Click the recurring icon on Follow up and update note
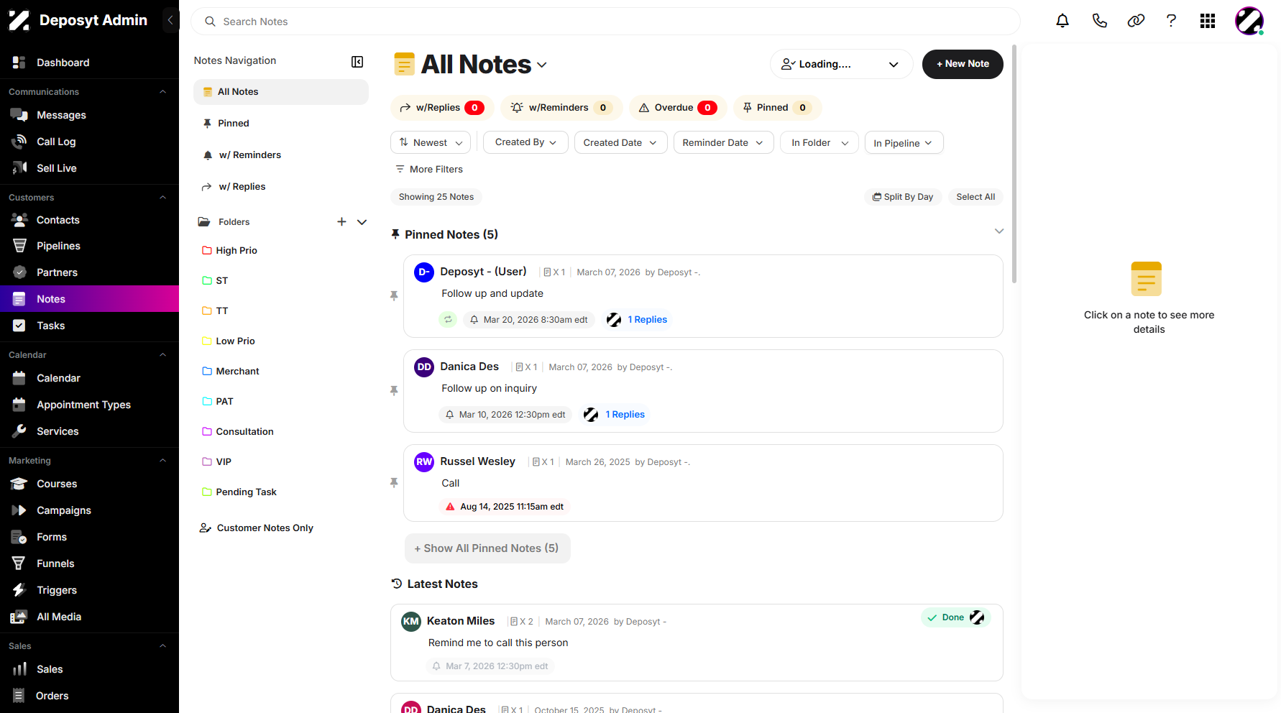This screenshot has width=1281, height=713. click(448, 320)
